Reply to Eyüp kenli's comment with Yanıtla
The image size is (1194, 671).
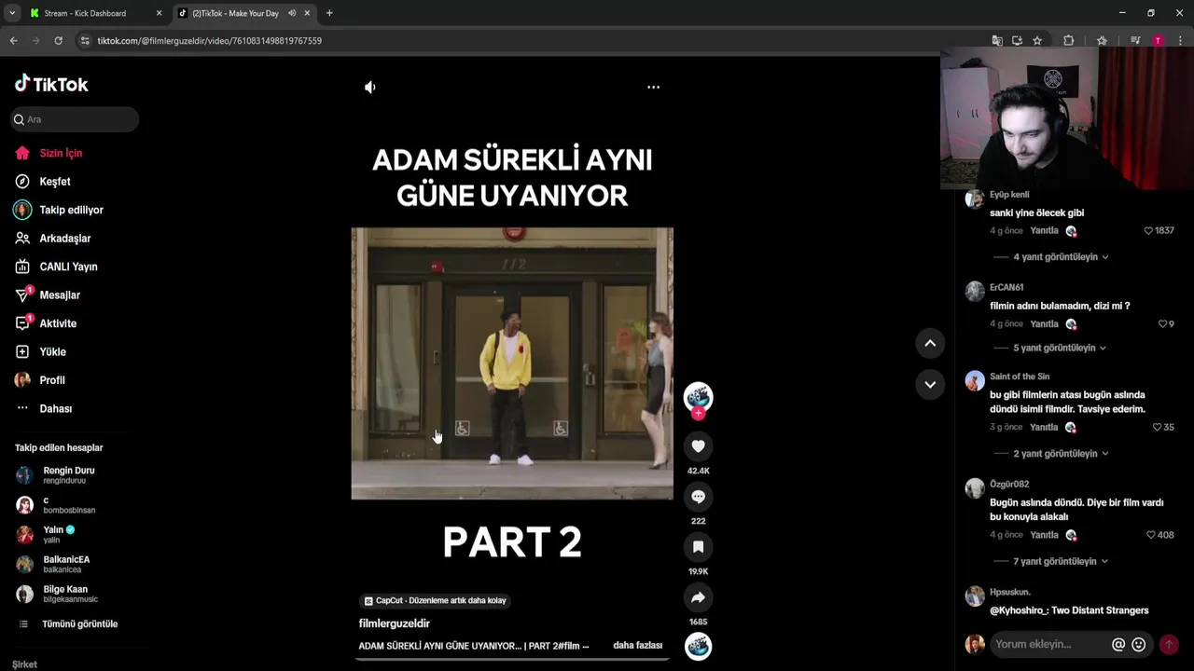(1044, 230)
